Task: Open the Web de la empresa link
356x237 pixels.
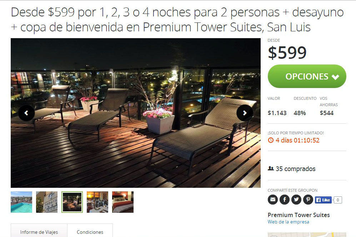Action: [x=289, y=222]
